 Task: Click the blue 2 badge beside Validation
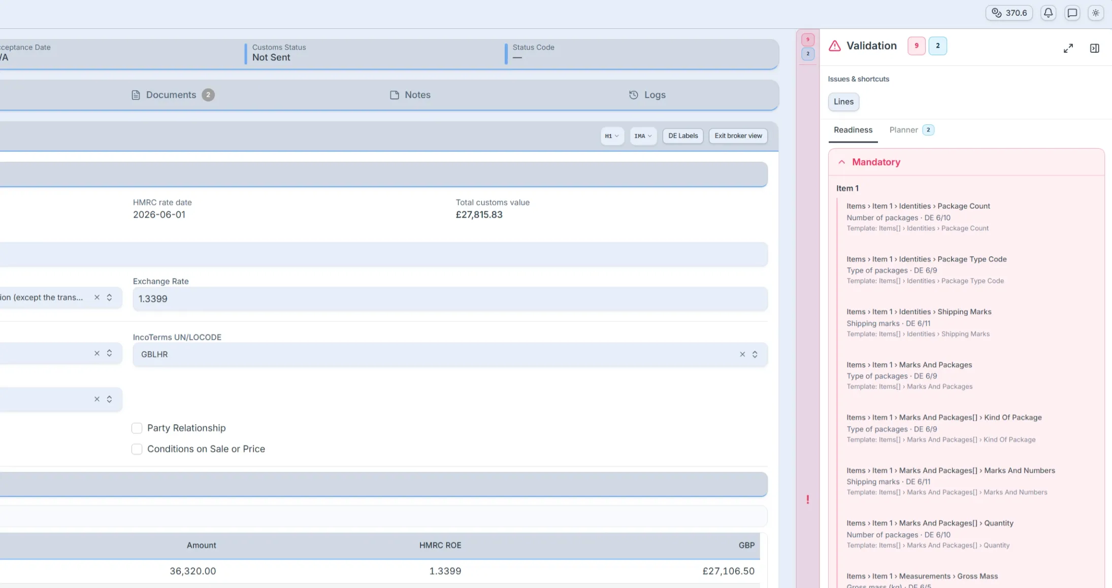pyautogui.click(x=938, y=46)
